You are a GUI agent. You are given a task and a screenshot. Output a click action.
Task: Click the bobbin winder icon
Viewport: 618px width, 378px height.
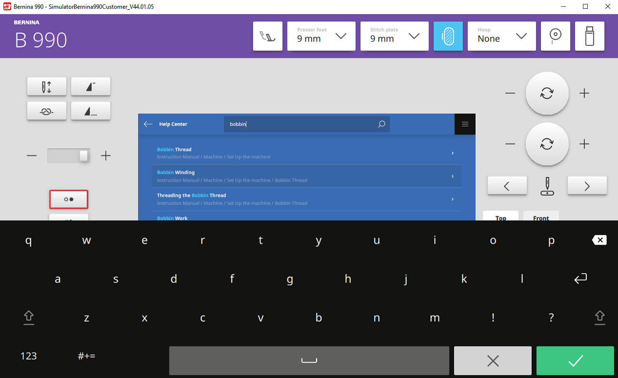pos(556,36)
